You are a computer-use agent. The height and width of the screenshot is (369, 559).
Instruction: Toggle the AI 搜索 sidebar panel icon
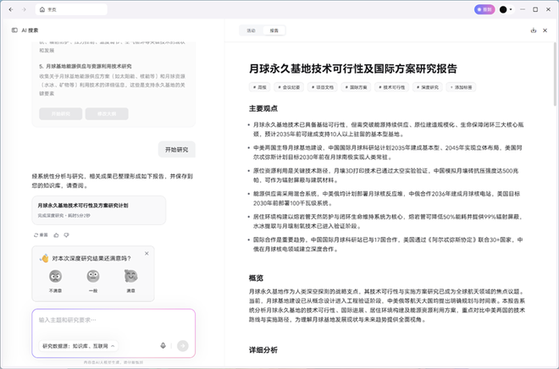pyautogui.click(x=14, y=30)
